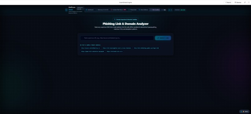The width and height of the screenshot is (251, 114).
Task: Click the Dashboard tab grid icon
Action: pos(86,10)
